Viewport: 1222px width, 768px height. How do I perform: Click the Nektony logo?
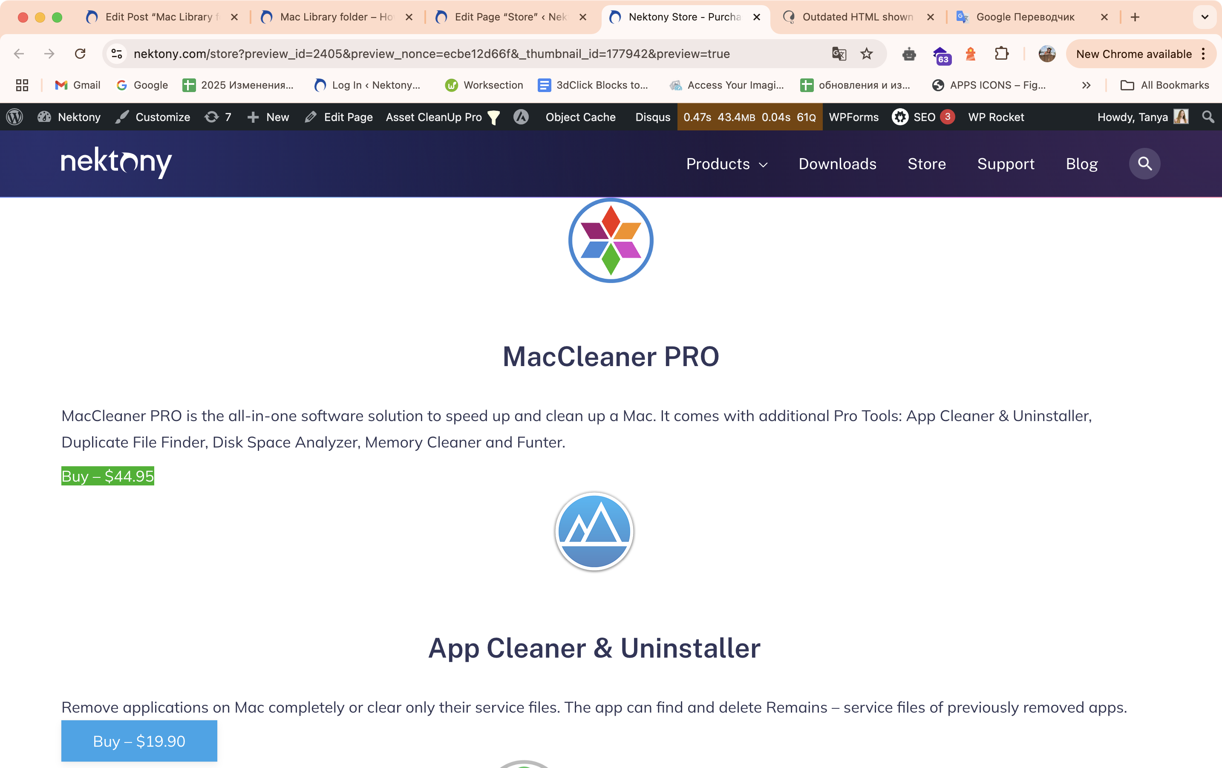pyautogui.click(x=116, y=163)
